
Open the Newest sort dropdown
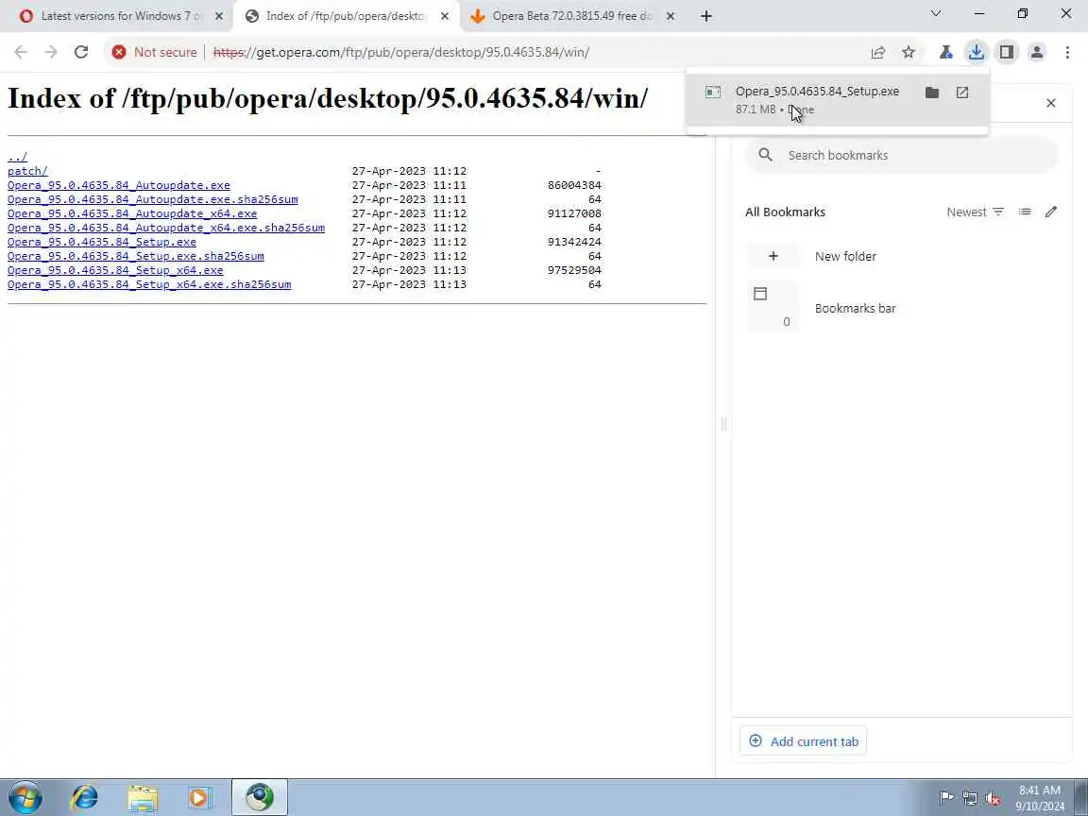click(x=975, y=212)
